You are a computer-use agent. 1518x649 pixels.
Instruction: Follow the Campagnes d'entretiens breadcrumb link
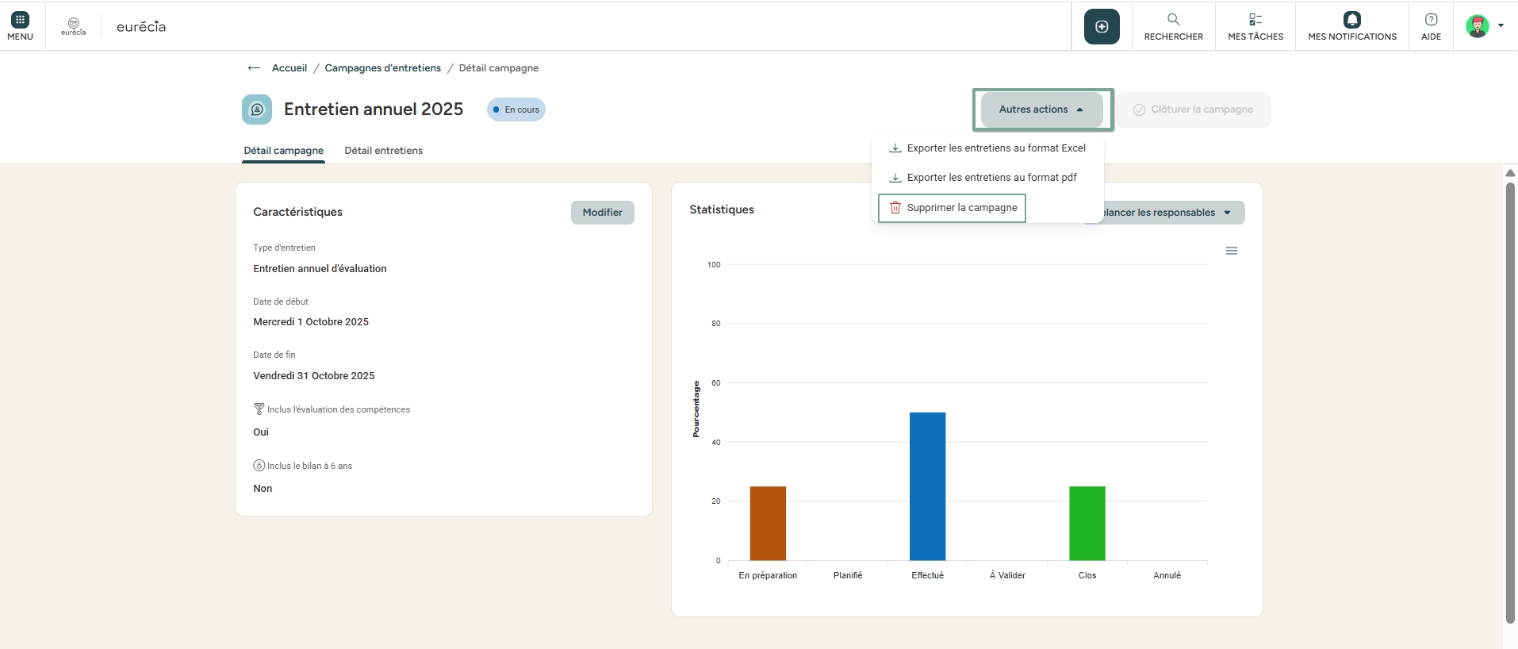click(x=382, y=68)
